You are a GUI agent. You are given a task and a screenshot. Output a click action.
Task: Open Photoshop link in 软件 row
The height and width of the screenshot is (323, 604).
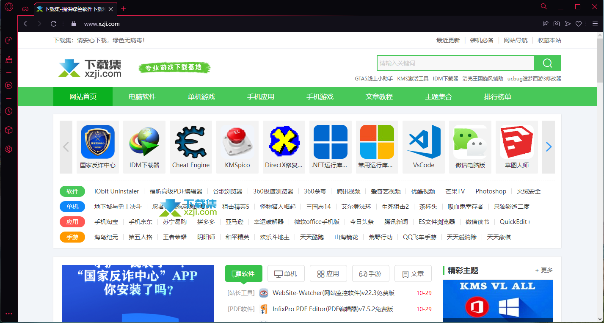pos(491,191)
